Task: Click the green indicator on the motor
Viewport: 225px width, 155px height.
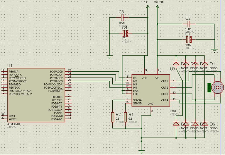Action: (209, 87)
